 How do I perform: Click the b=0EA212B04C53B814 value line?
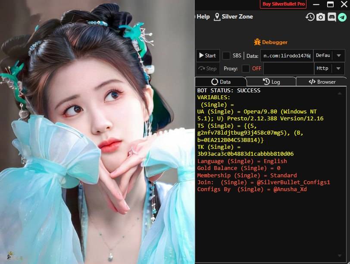click(x=230, y=140)
